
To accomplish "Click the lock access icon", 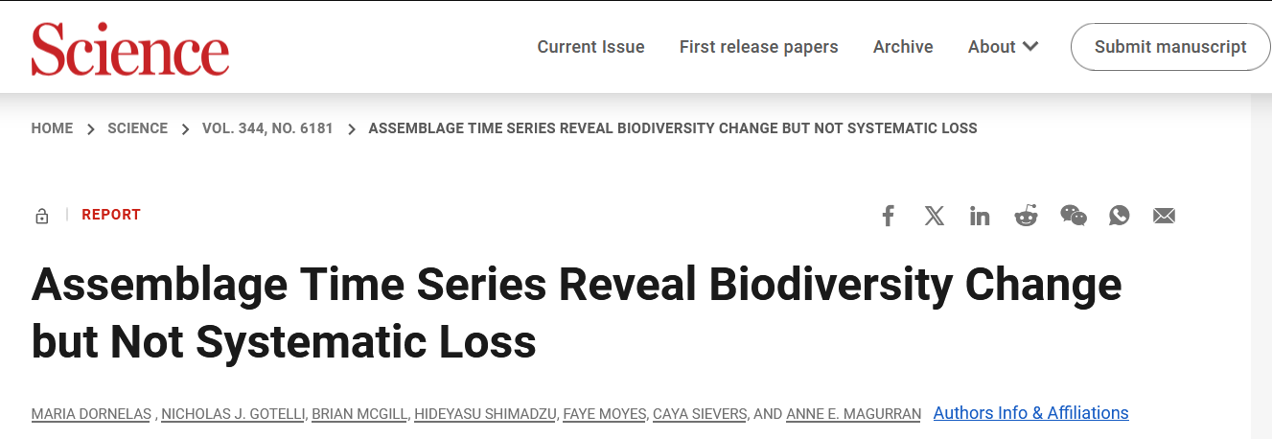I will click(41, 216).
